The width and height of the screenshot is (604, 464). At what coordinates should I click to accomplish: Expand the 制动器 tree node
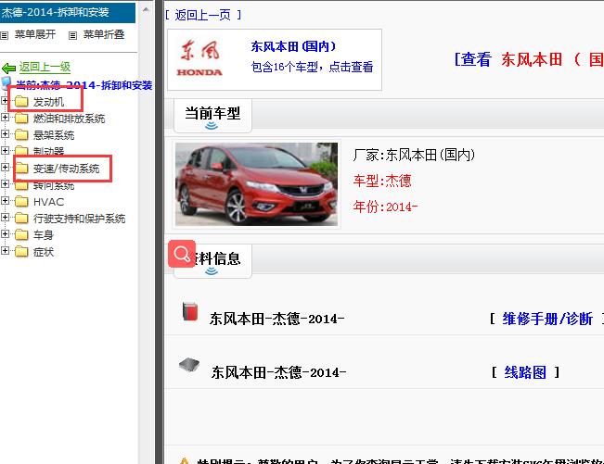click(x=5, y=150)
